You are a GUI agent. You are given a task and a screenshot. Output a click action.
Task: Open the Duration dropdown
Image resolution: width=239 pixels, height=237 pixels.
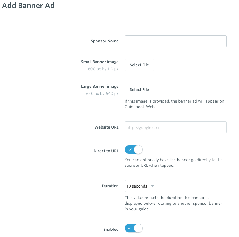point(141,186)
